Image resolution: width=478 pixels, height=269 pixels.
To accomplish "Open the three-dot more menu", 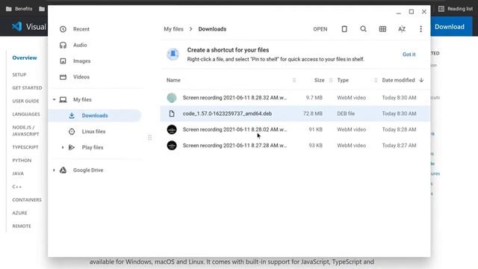I will pyautogui.click(x=421, y=29).
